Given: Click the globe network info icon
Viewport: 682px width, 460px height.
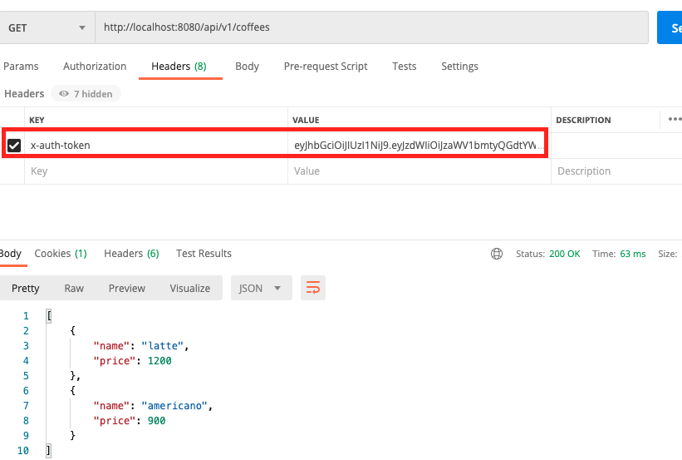Looking at the screenshot, I should 496,254.
